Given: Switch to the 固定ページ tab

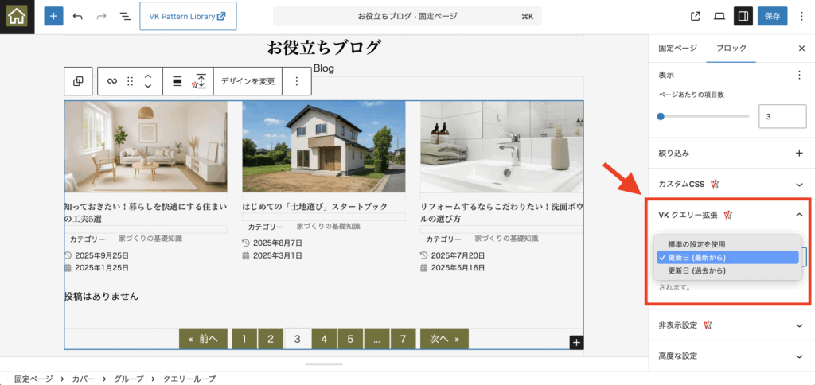Looking at the screenshot, I should (x=677, y=48).
